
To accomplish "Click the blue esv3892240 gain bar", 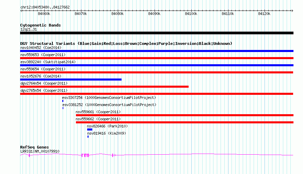I will [x=157, y=65].
